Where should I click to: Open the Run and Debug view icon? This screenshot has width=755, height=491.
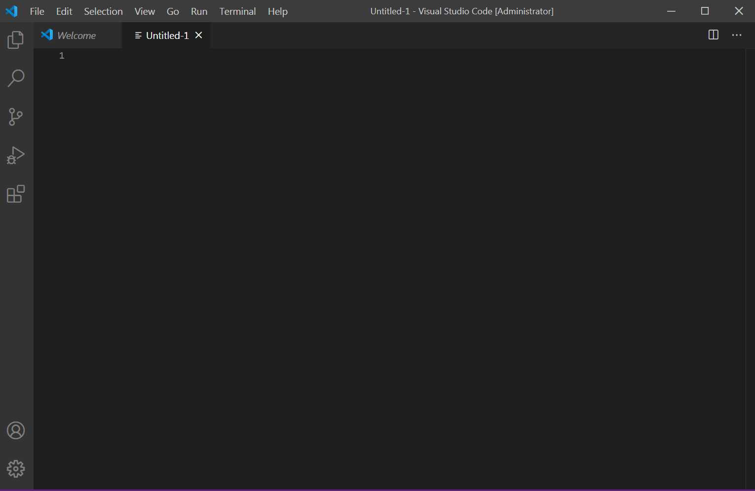tap(16, 155)
